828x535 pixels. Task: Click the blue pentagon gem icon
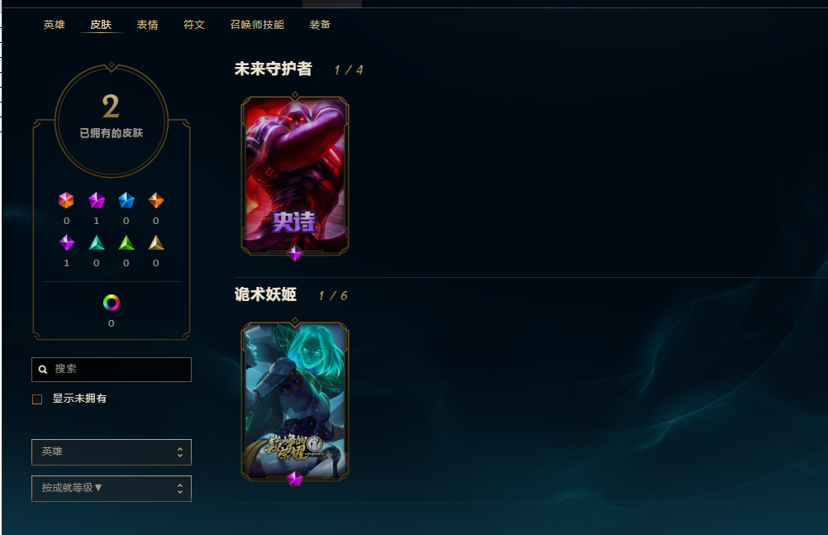126,200
